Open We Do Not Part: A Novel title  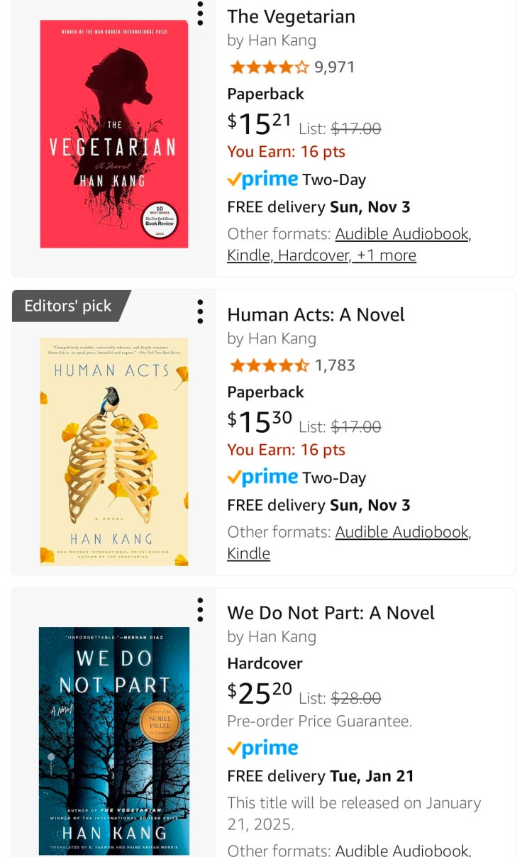tap(331, 612)
